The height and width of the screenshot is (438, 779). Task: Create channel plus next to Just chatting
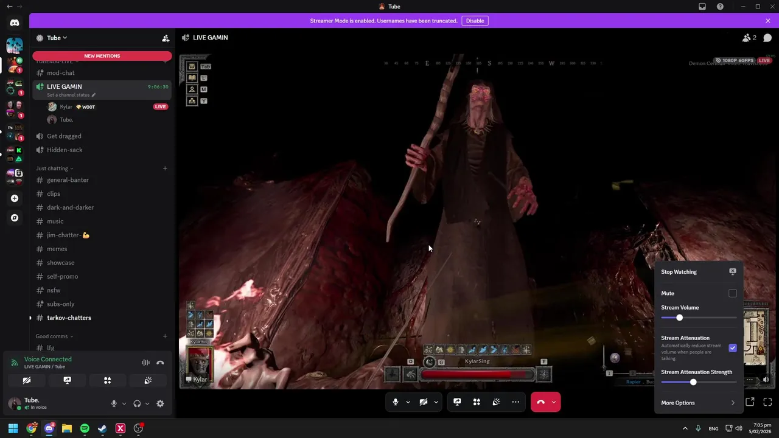coord(165,169)
